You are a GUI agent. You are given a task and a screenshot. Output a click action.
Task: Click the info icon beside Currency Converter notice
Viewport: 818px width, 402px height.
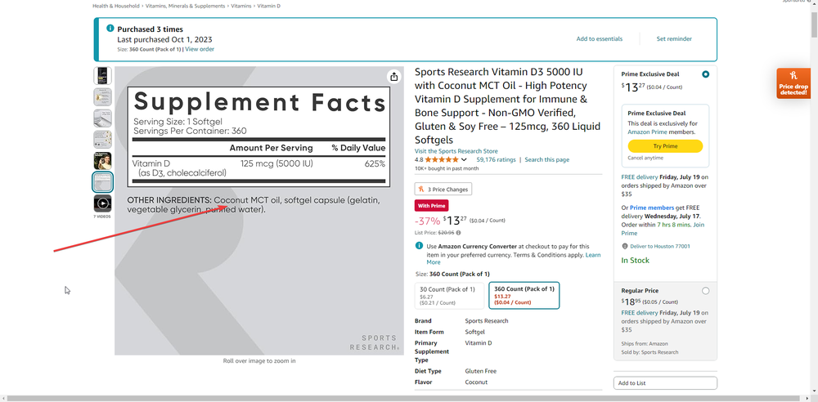click(419, 246)
